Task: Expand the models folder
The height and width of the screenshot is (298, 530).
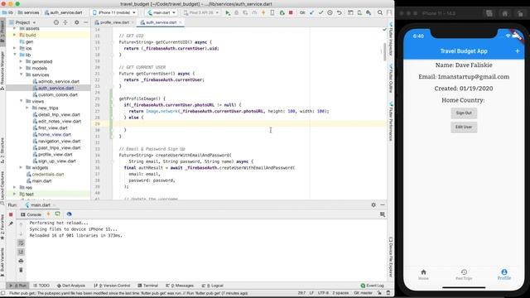Action: (x=21, y=68)
